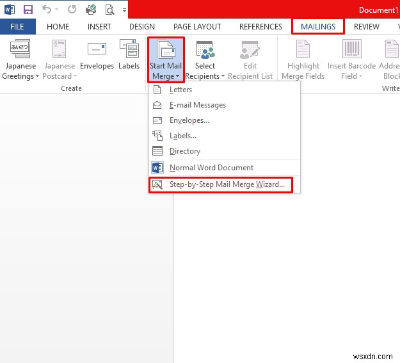Save the document with the floppy disk icon
This screenshot has height=363, width=400.
point(28,10)
